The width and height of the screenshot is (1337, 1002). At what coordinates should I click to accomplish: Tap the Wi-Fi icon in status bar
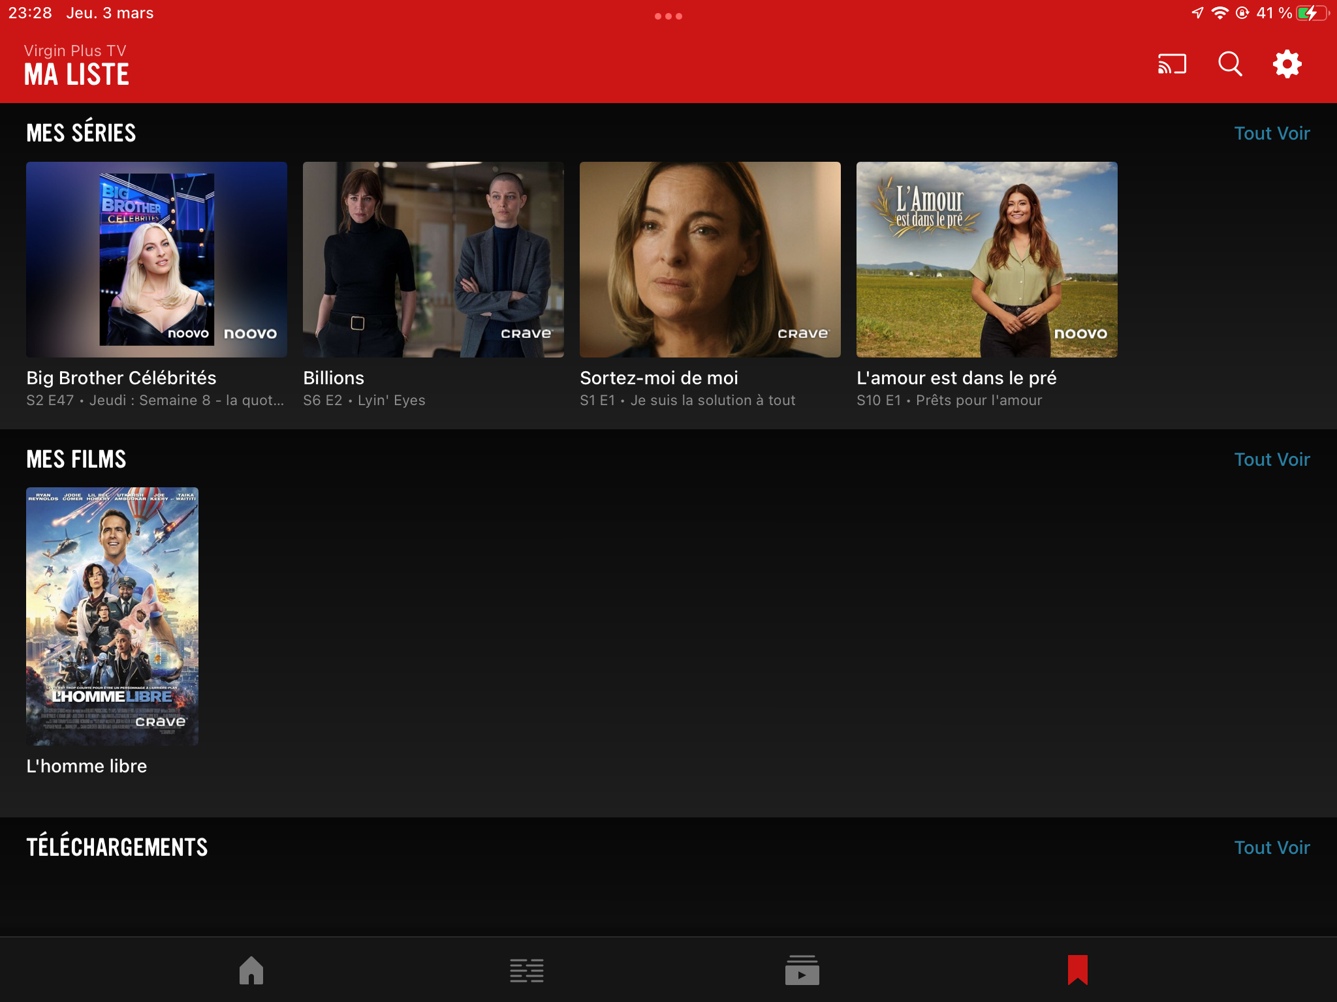tap(1219, 13)
